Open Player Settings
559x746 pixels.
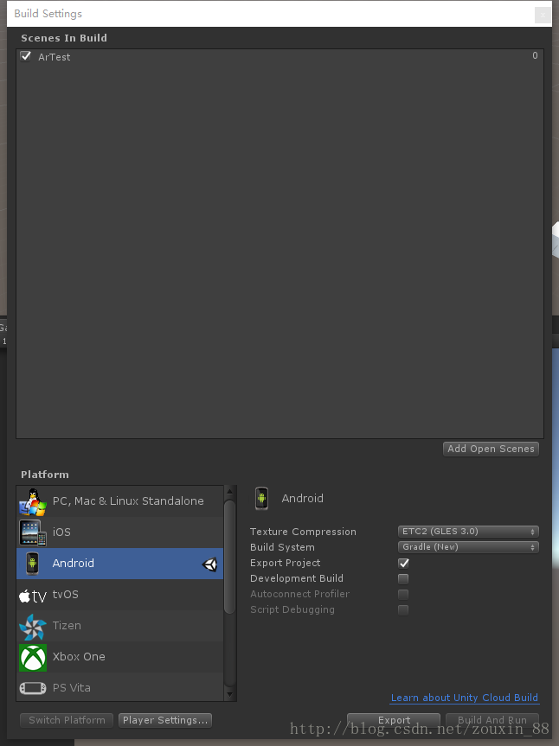[x=165, y=720]
